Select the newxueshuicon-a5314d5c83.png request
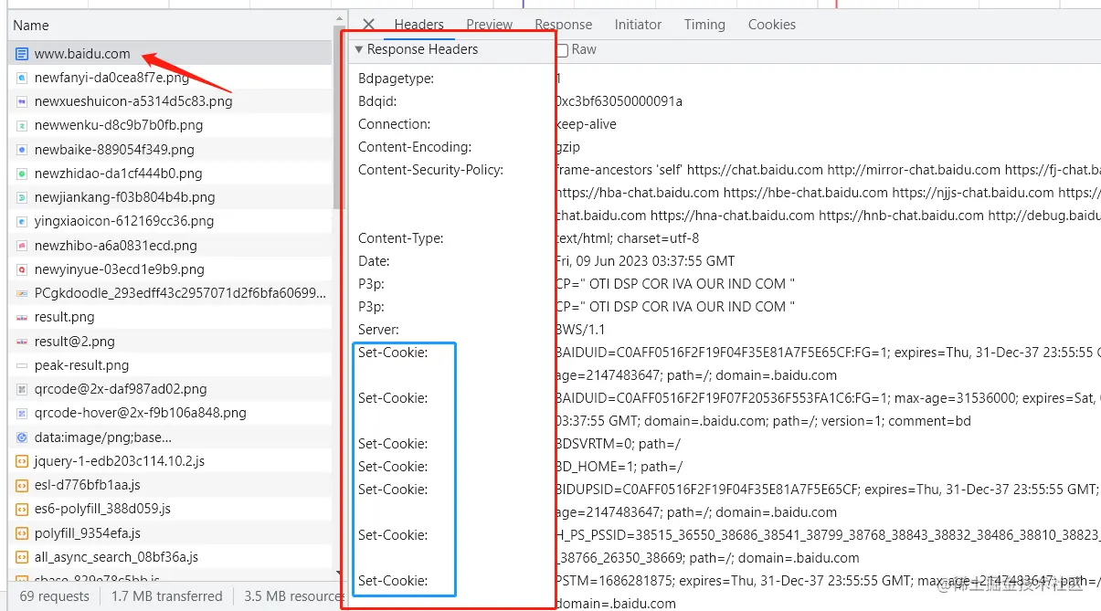Image resolution: width=1101 pixels, height=611 pixels. pos(170,101)
